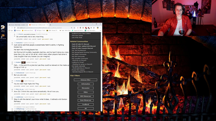Click the zoom magnifier icon in address bar
This screenshot has height=121, width=216.
tap(72, 28)
